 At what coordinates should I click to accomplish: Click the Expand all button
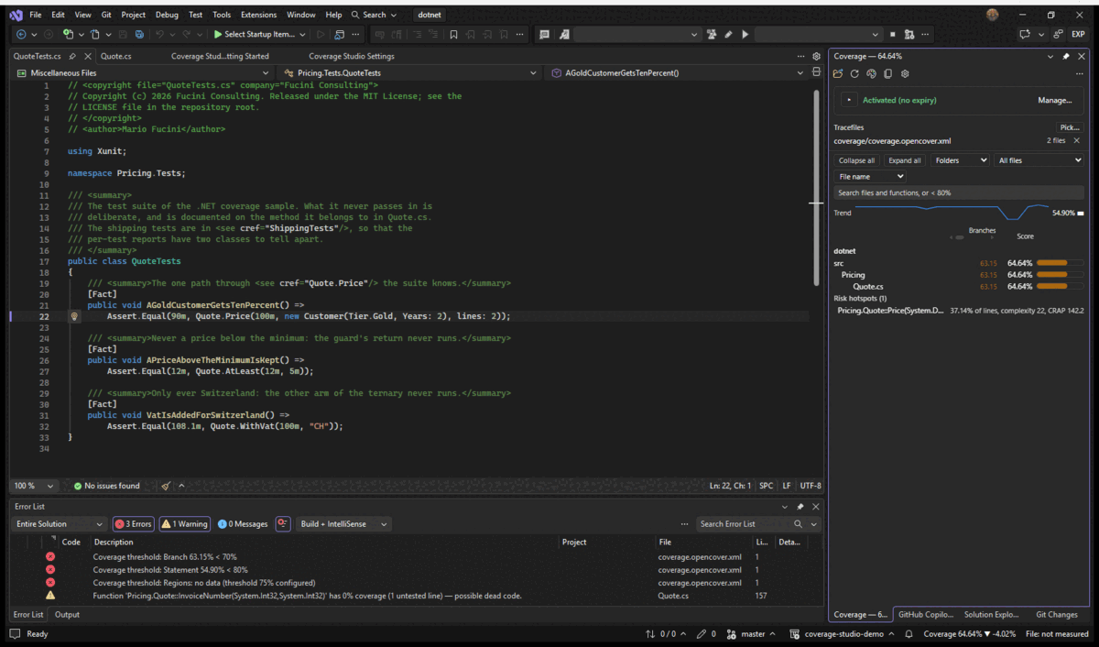905,160
